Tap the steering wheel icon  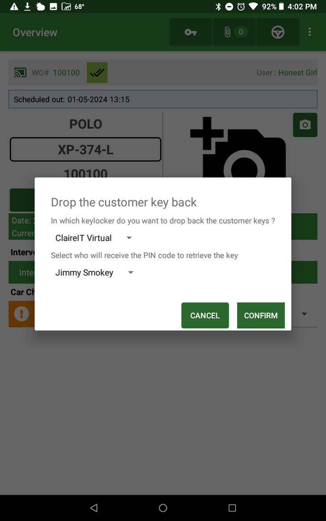278,32
